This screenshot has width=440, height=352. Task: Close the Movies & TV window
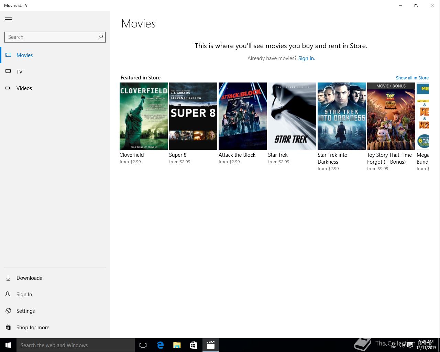[x=432, y=5]
